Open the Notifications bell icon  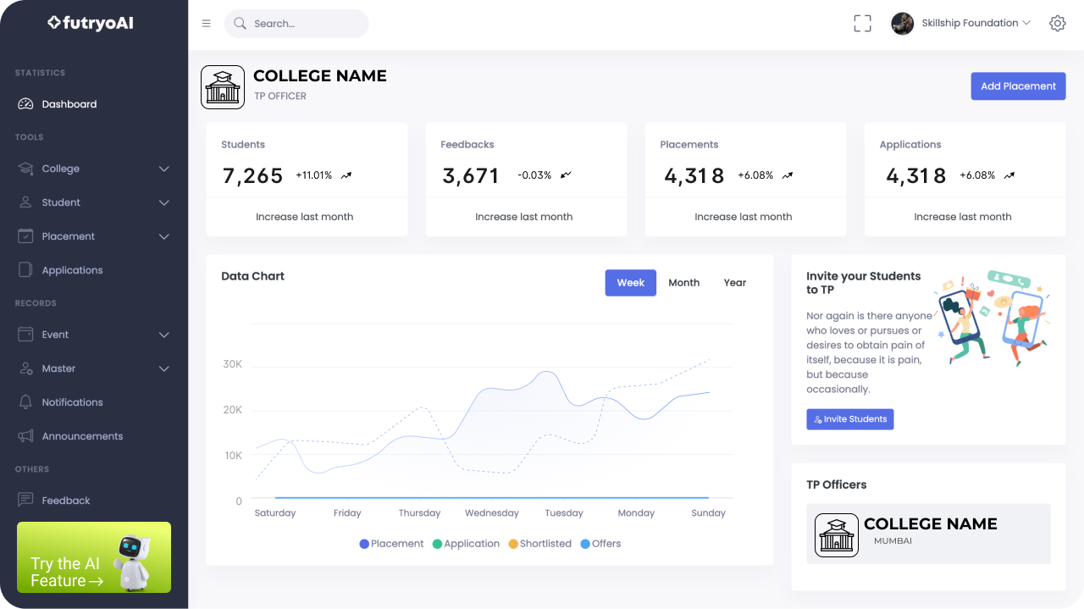(x=25, y=401)
